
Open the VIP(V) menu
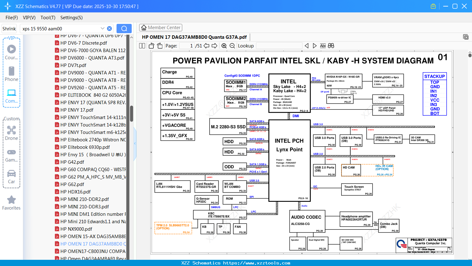[x=29, y=18]
